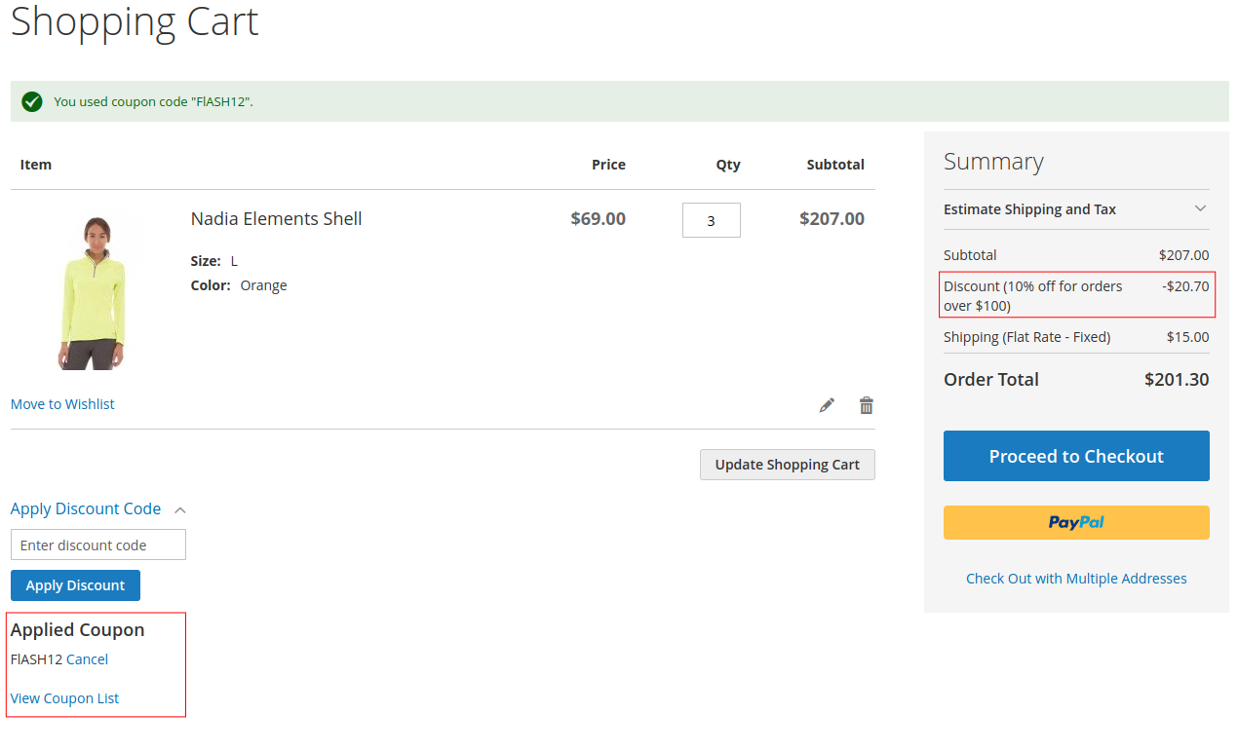Screen dimensions: 1238x752
Task: Click the Item column header
Action: tap(36, 165)
